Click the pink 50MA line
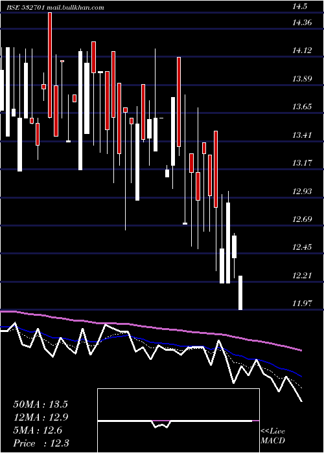This screenshot has height=453, width=324. [x=150, y=327]
